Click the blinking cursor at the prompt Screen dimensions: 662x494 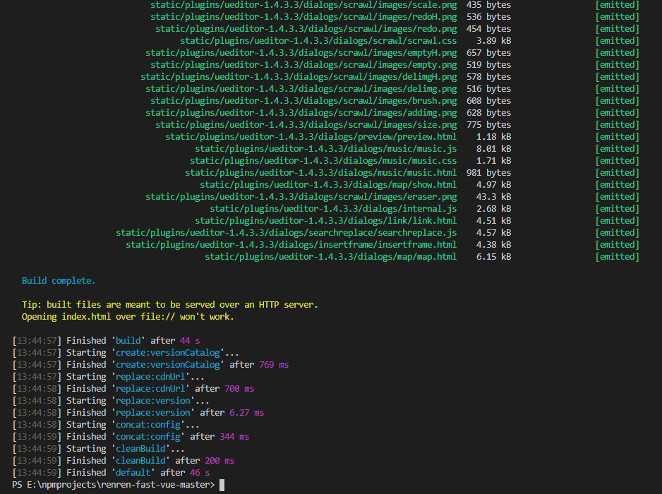click(x=221, y=485)
